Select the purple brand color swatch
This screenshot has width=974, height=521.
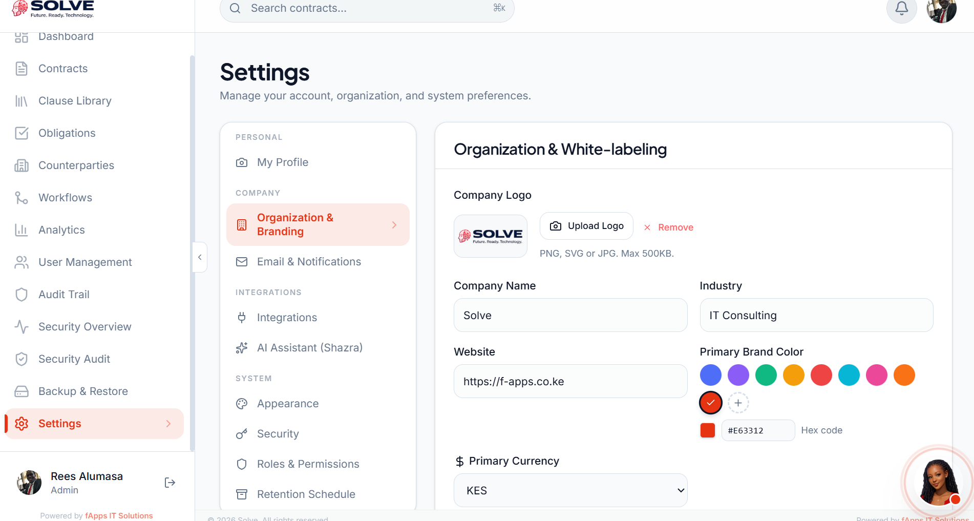coord(738,375)
